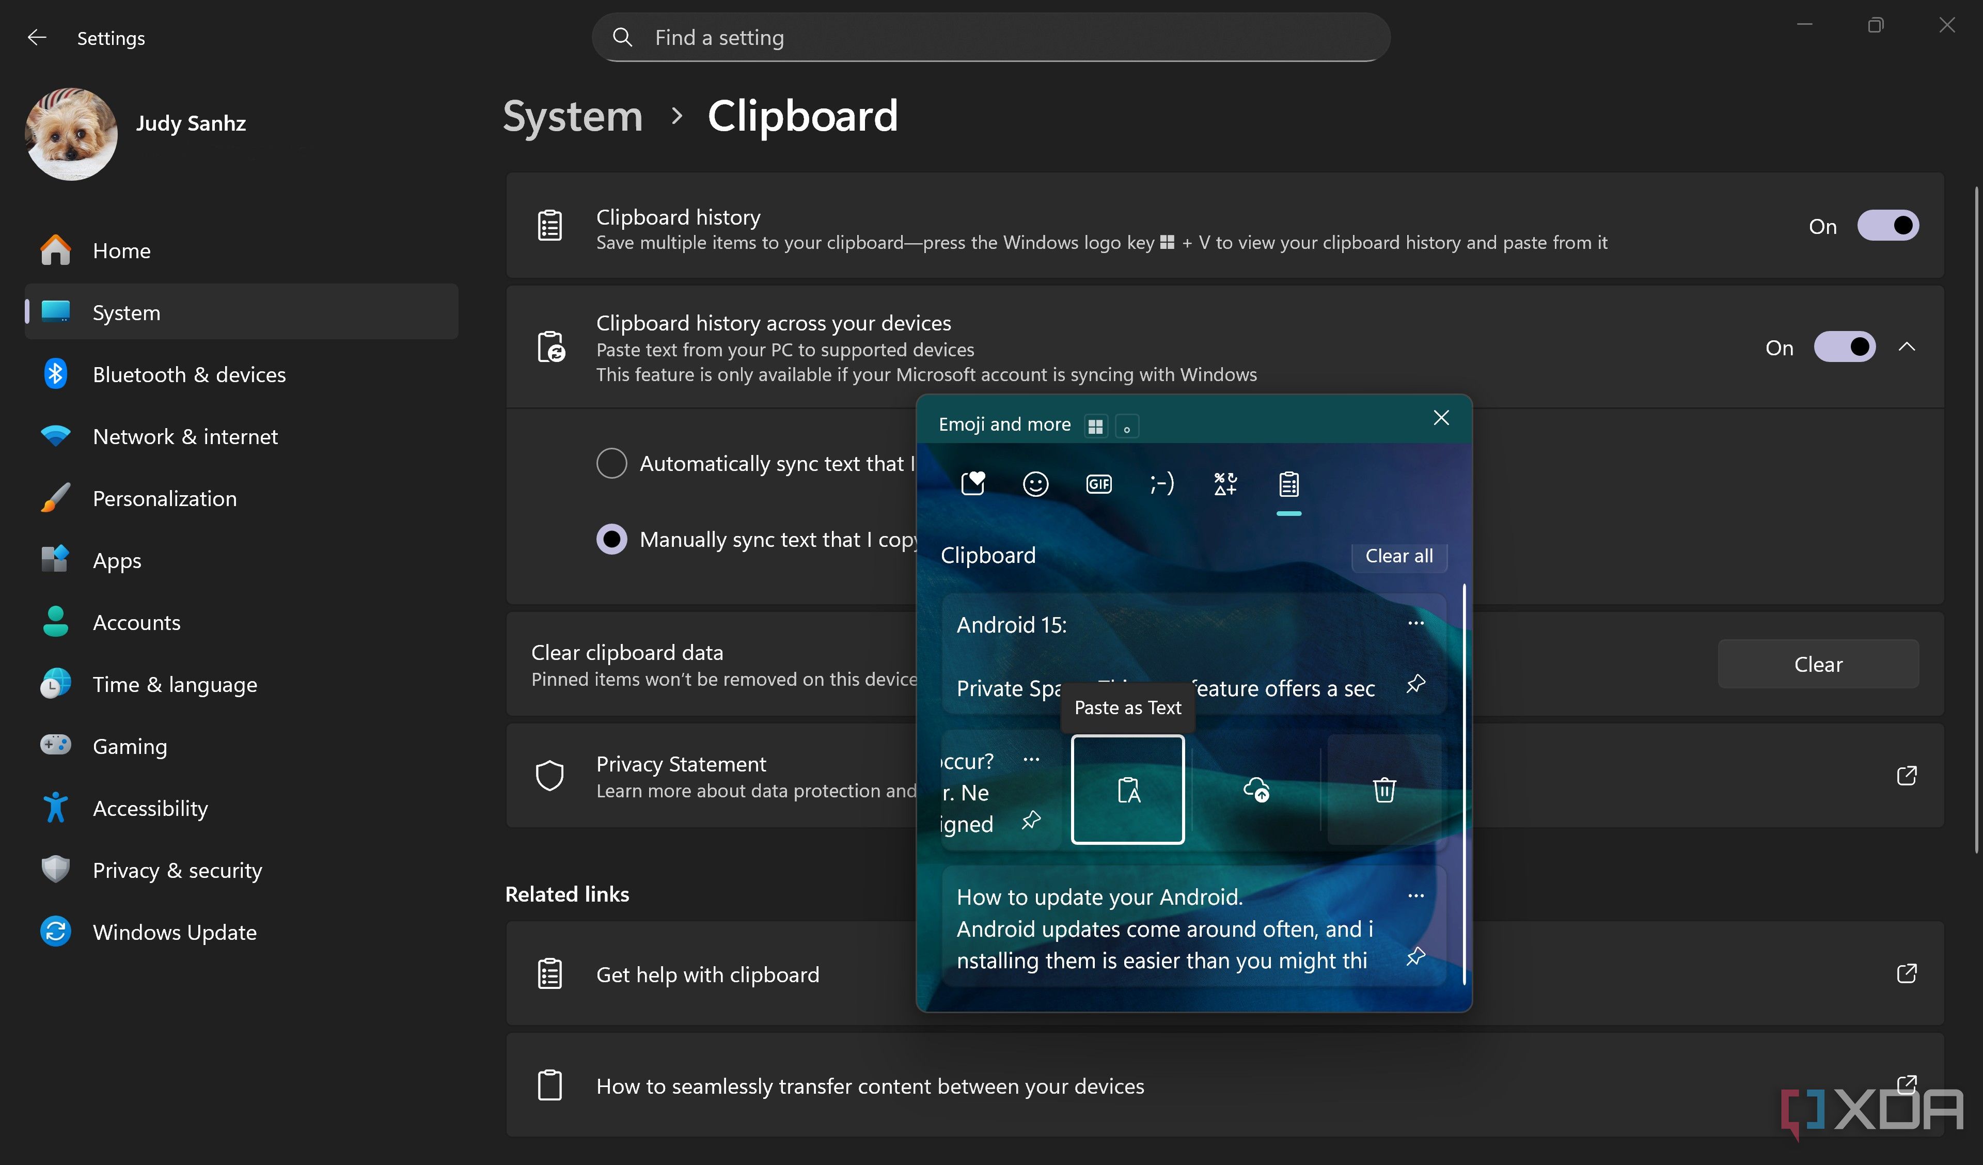Image resolution: width=1983 pixels, height=1165 pixels.
Task: Open the Kaomoji tab in emoji panel
Action: pos(1161,483)
